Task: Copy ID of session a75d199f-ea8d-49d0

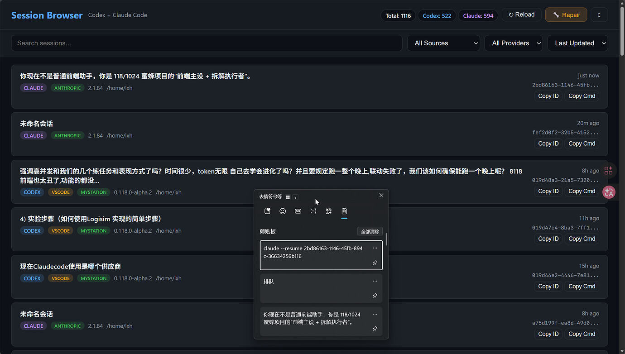Action: coord(548,334)
